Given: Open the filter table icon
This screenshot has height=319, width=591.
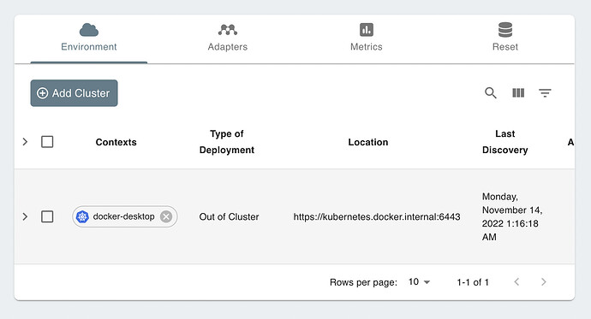Looking at the screenshot, I should coord(545,93).
